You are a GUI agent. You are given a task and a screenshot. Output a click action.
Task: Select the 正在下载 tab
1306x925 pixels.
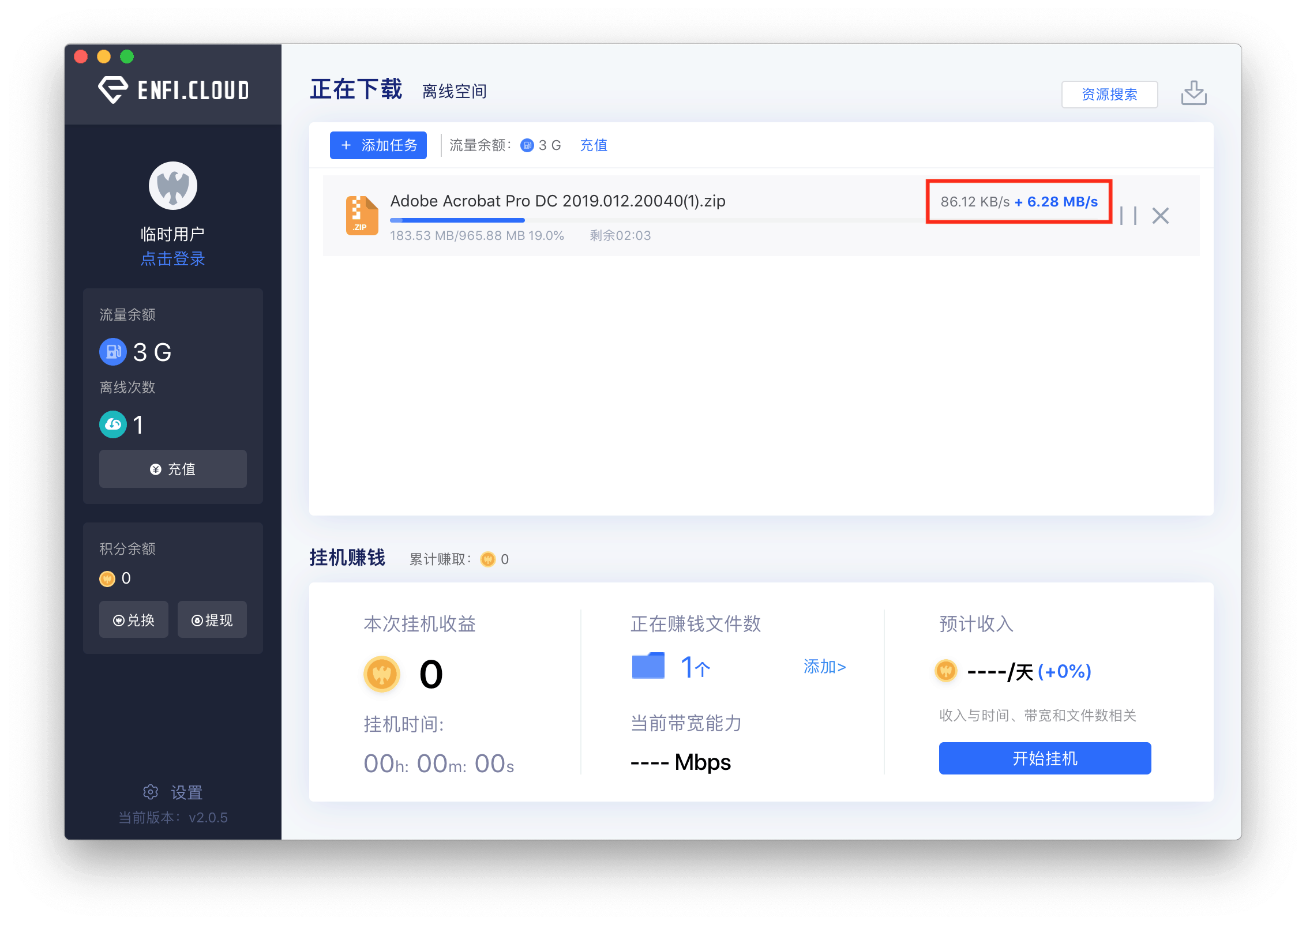tap(356, 90)
